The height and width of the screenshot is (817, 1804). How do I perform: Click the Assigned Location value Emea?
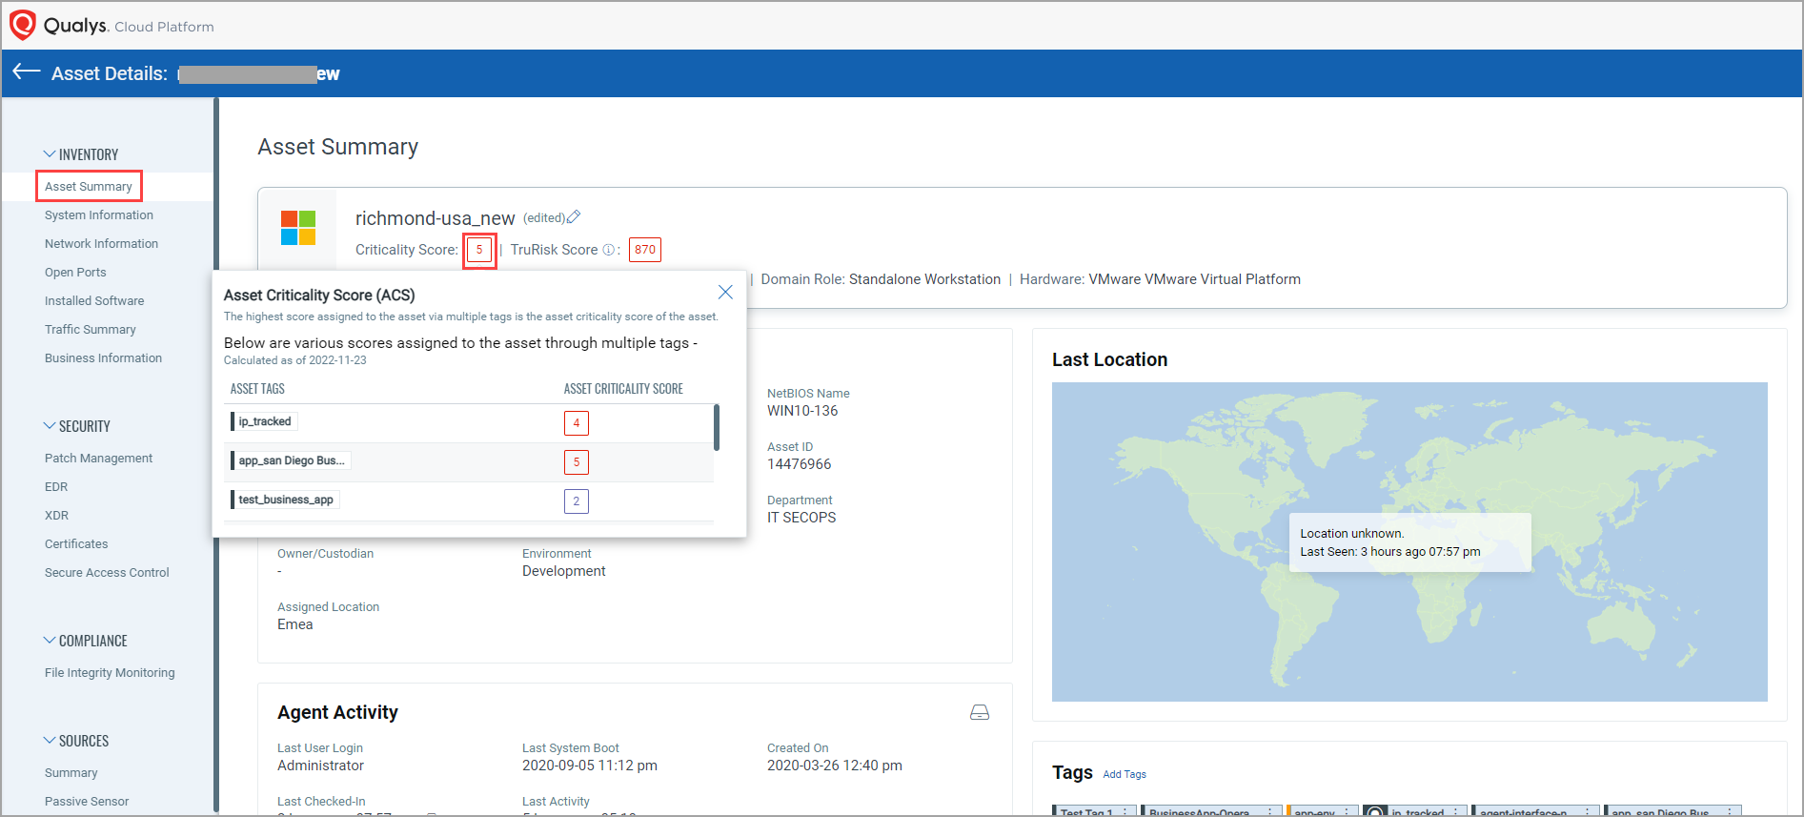click(x=295, y=624)
